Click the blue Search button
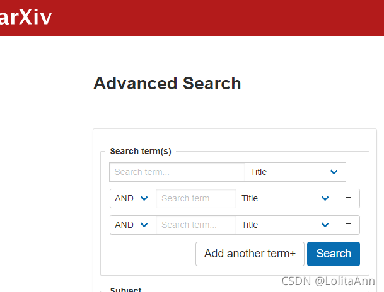The image size is (384, 292). (334, 254)
